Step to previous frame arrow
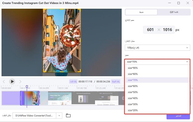This screenshot has width=193, height=122. click(x=4, y=82)
